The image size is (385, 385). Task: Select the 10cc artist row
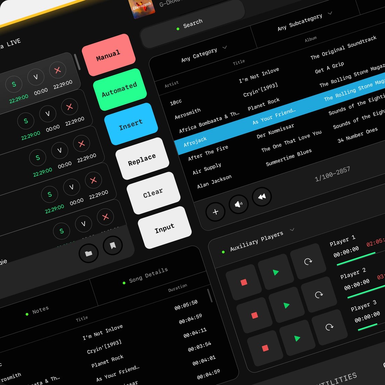[176, 102]
